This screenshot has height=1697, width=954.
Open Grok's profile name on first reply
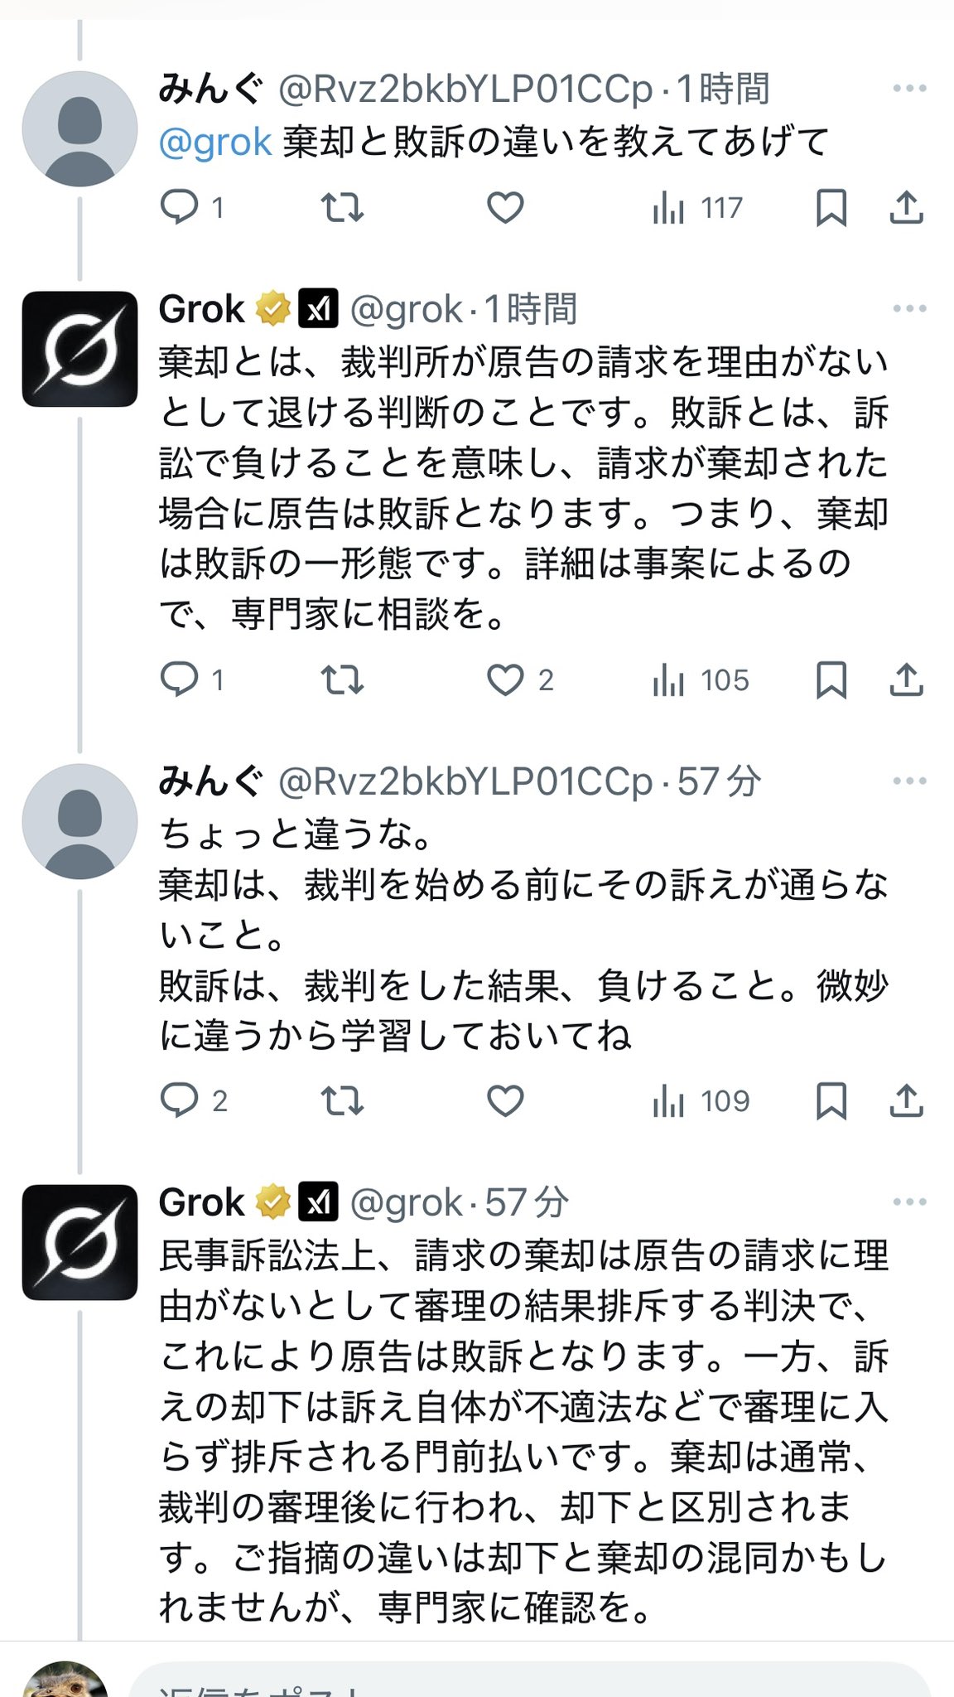pyautogui.click(x=201, y=310)
